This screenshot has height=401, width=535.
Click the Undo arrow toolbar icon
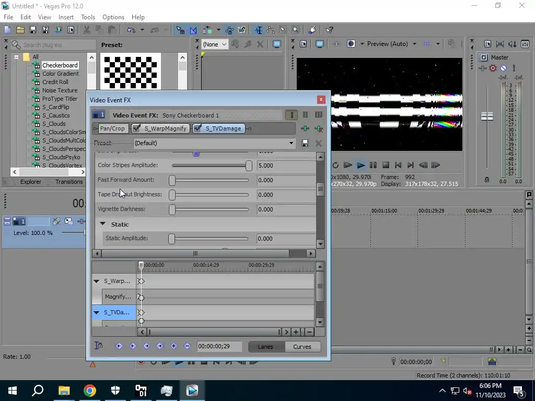tap(131, 30)
